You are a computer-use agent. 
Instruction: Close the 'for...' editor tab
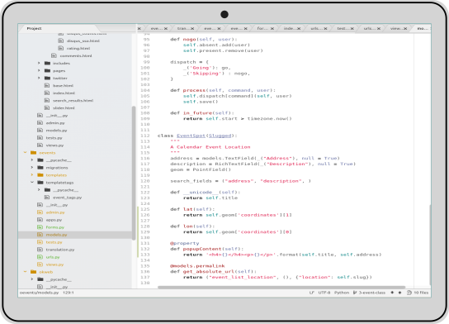coord(272,28)
